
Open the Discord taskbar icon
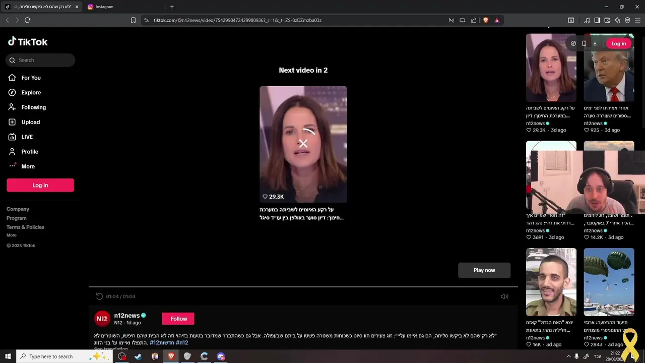[221, 356]
